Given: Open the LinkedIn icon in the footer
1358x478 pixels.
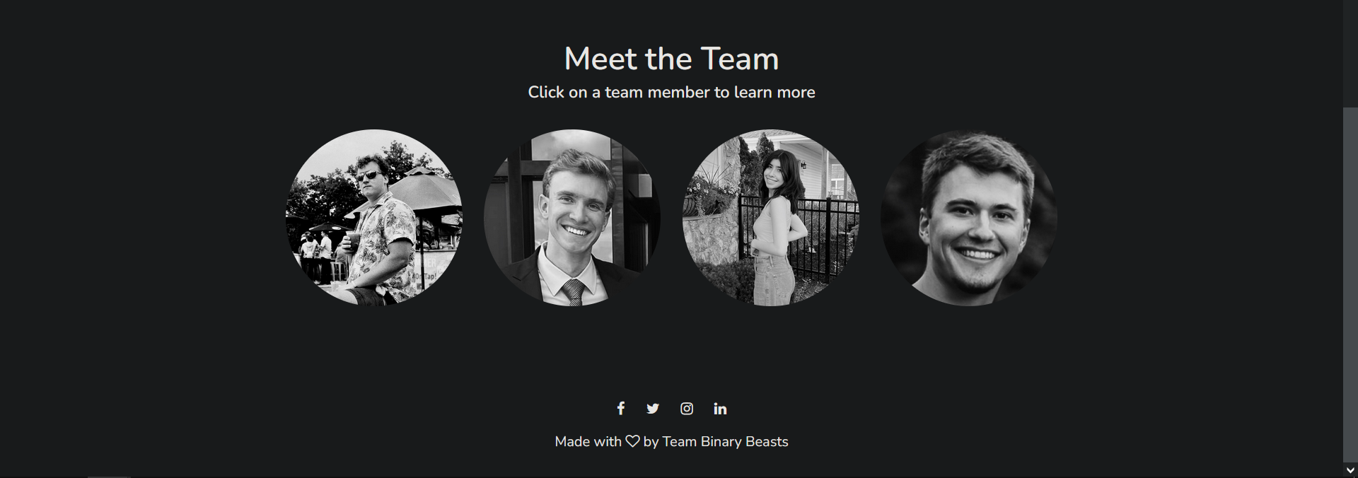Looking at the screenshot, I should point(720,409).
